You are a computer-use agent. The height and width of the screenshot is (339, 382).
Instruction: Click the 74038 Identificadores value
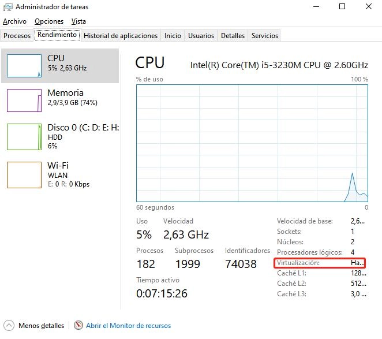[x=241, y=264]
